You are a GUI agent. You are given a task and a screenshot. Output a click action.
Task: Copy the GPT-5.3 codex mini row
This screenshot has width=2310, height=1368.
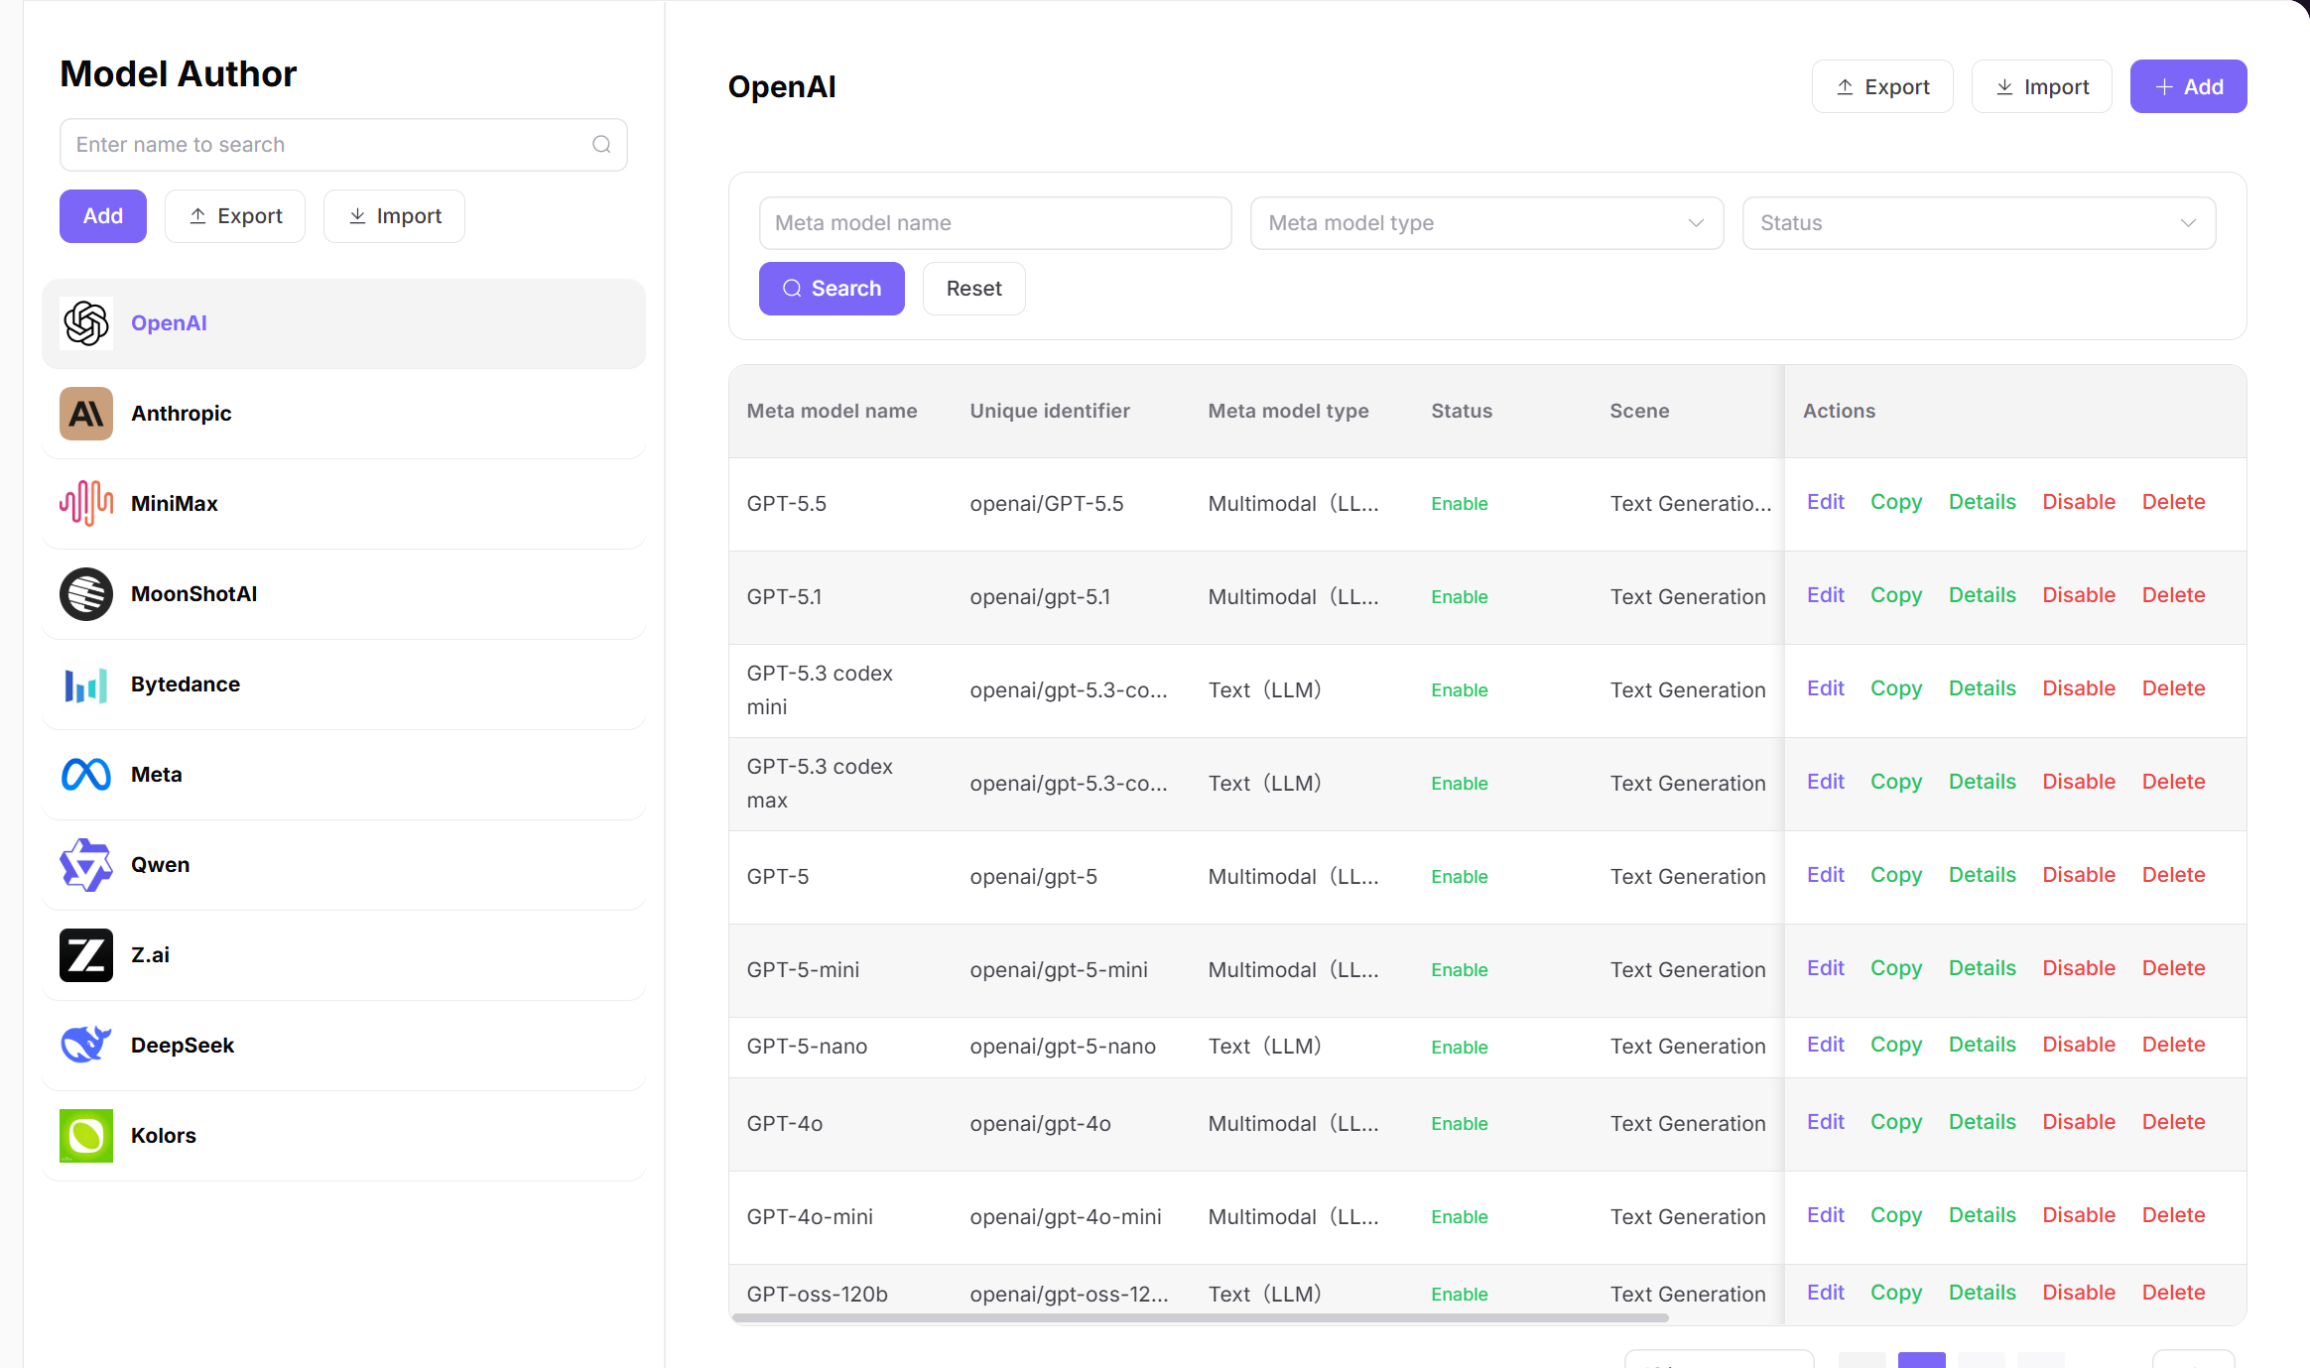1896,688
